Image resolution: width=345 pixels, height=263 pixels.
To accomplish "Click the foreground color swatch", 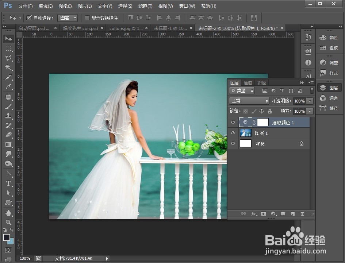I will 6,237.
